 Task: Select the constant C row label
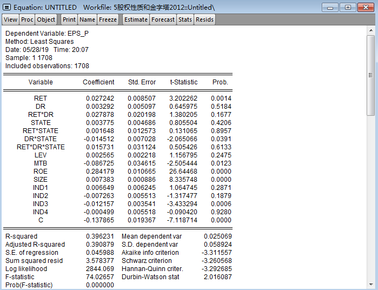(x=41, y=220)
